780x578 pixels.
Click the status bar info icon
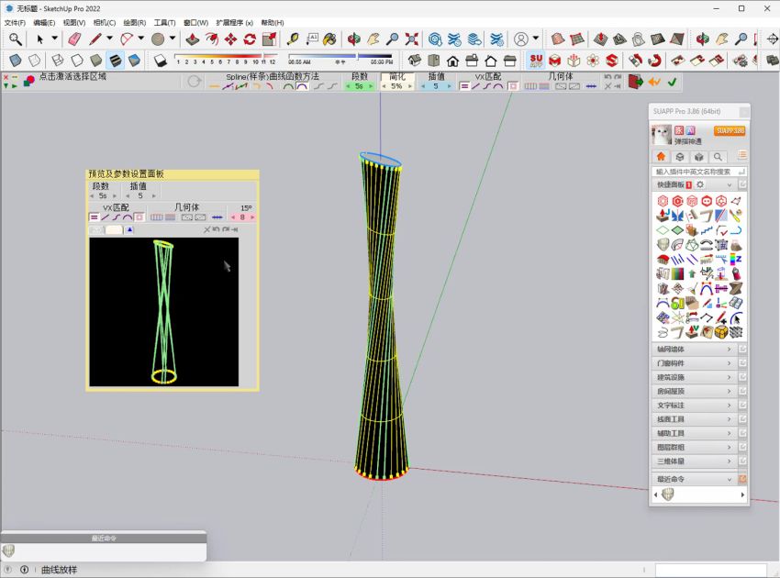click(x=25, y=570)
